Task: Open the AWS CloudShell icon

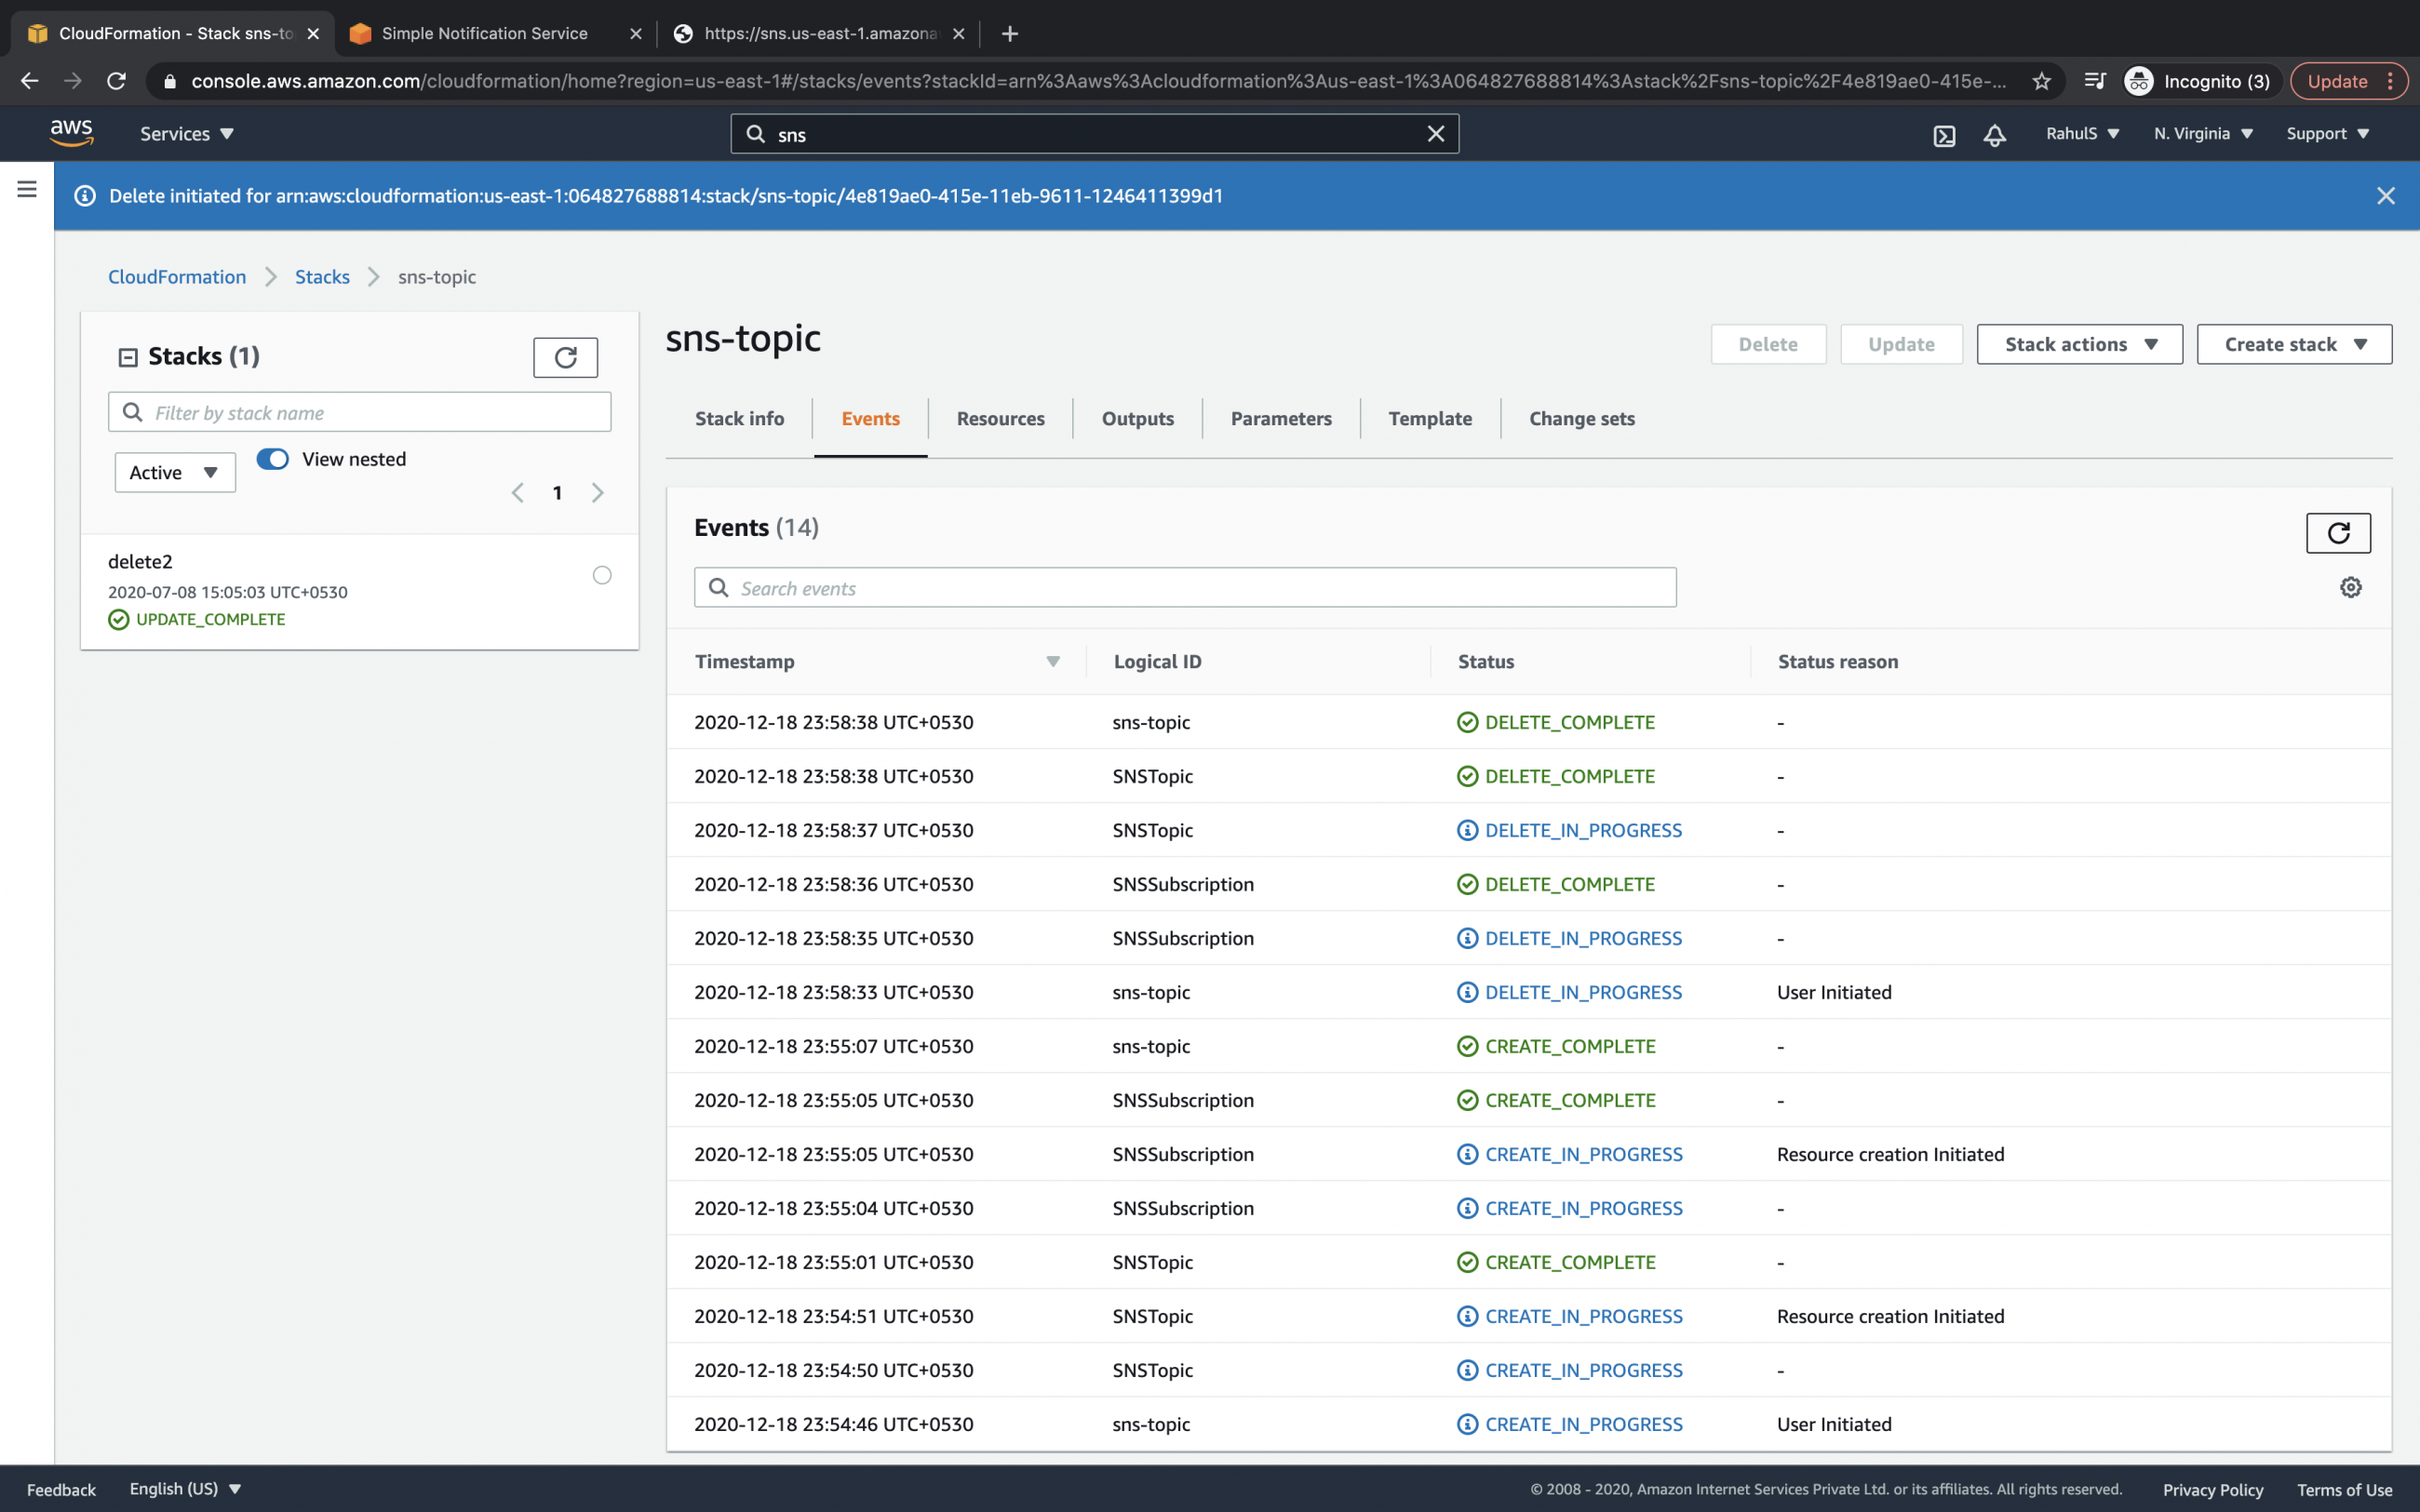Action: [1943, 135]
